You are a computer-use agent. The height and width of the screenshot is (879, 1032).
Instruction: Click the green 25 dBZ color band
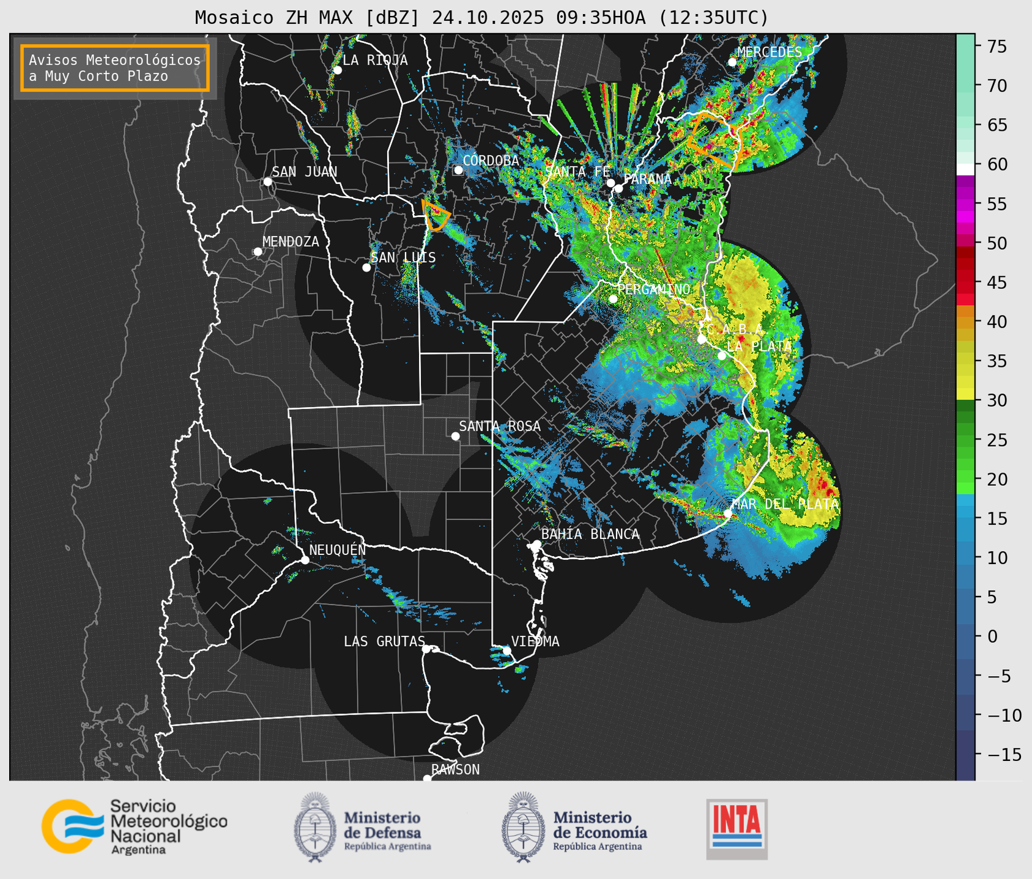point(965,440)
